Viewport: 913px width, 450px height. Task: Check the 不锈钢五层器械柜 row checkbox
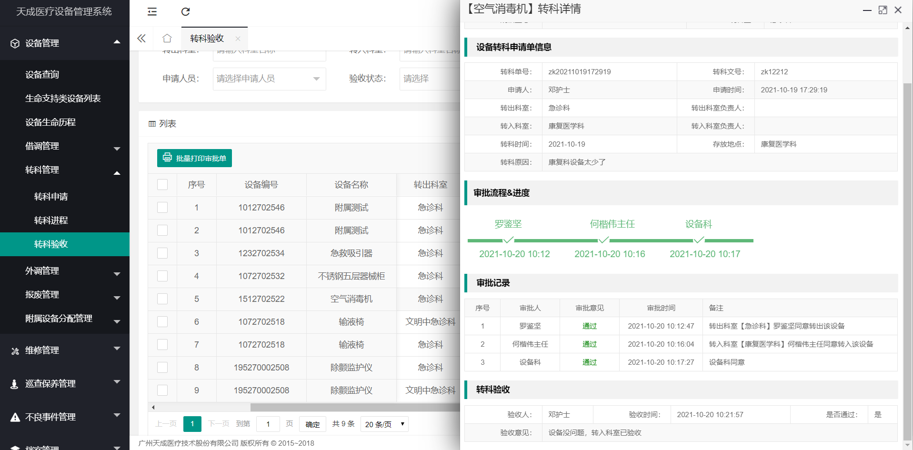pyautogui.click(x=162, y=276)
